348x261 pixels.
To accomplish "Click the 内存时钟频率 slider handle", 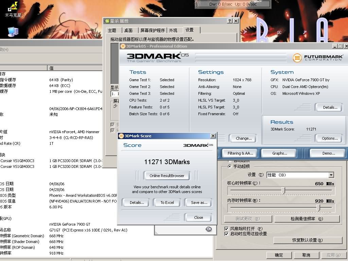I will tap(319, 208).
